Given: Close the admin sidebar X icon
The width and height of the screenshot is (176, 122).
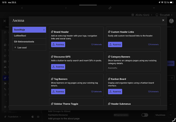Looking at the screenshot, I should coord(5,21).
